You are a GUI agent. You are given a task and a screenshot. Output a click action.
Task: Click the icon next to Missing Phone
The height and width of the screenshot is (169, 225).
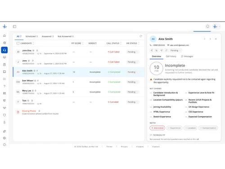point(39,111)
